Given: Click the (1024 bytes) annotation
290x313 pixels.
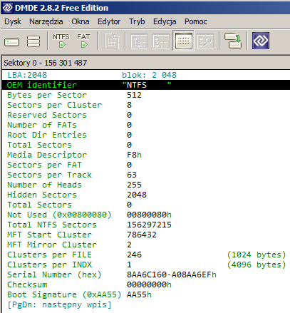Looking at the screenshot, I should click(257, 255).
